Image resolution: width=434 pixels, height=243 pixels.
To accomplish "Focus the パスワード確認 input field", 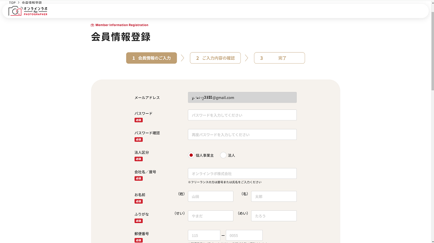I will tap(242, 134).
